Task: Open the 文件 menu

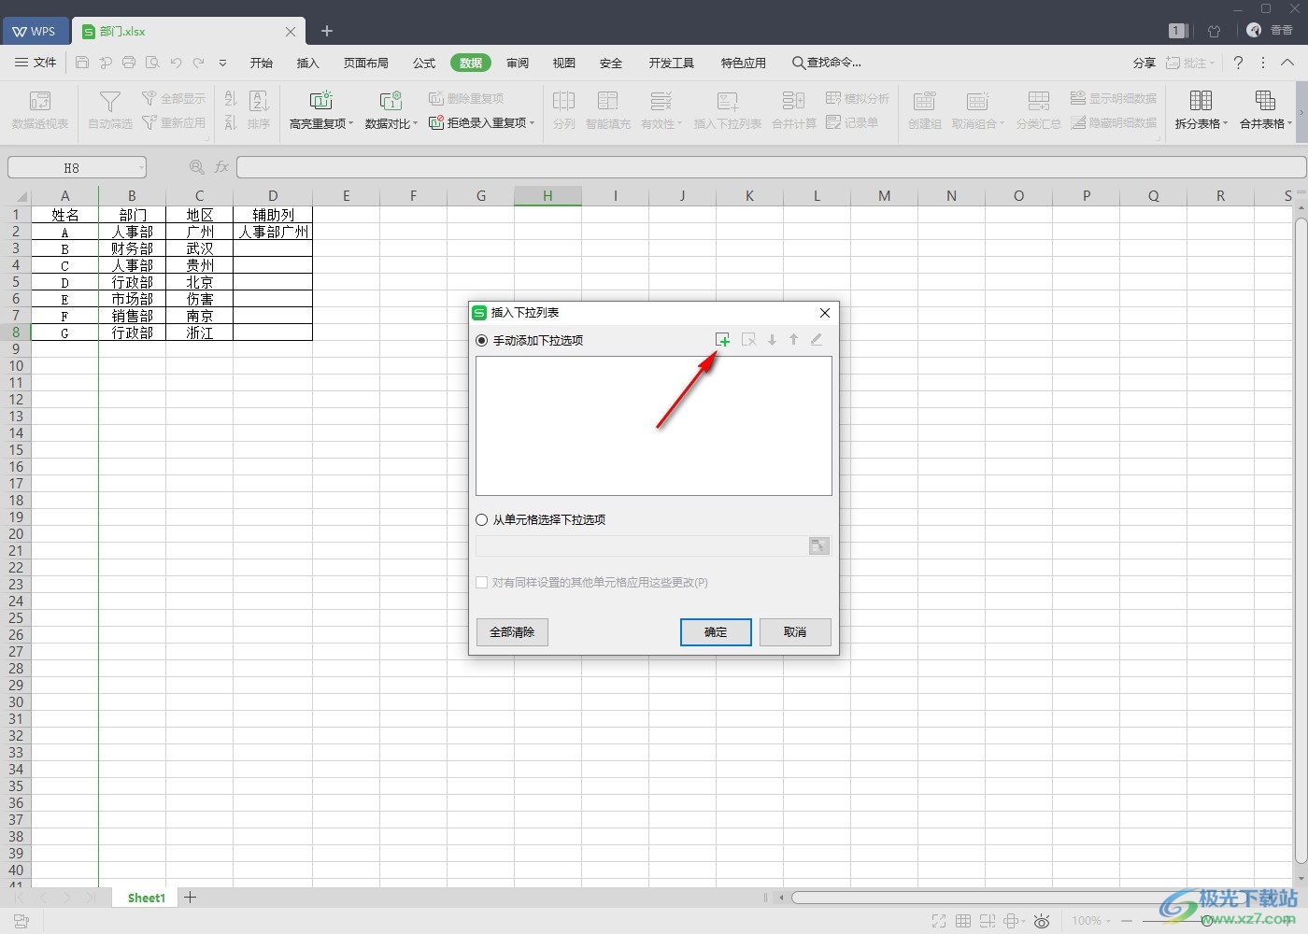Action: click(36, 63)
